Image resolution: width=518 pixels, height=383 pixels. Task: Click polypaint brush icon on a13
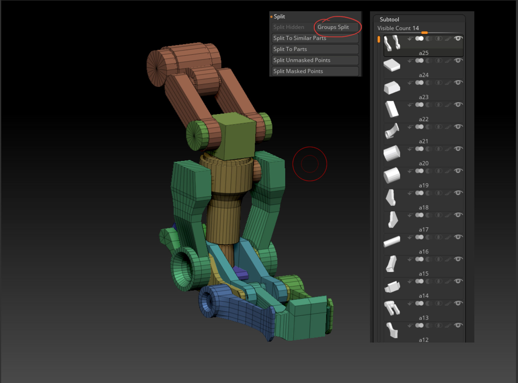pos(448,303)
